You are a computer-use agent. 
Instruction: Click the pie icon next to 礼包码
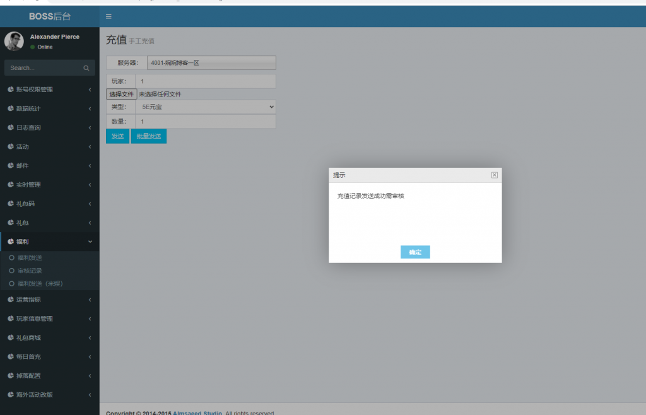pyautogui.click(x=11, y=204)
